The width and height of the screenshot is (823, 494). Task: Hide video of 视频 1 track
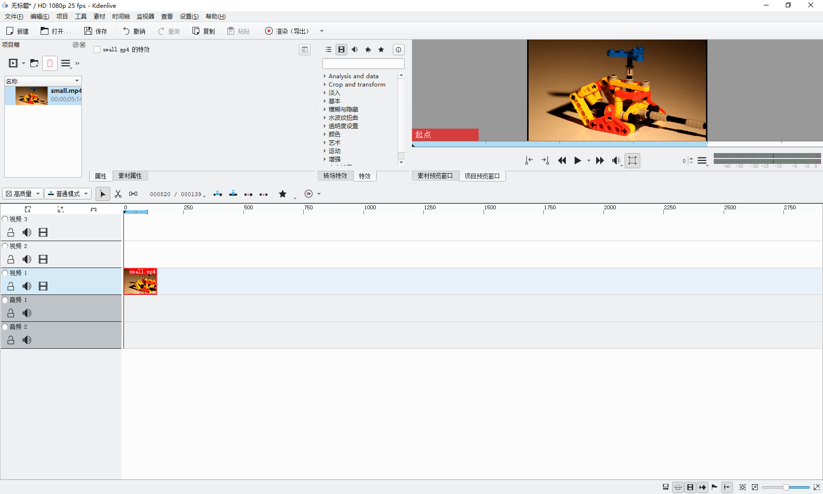43,286
